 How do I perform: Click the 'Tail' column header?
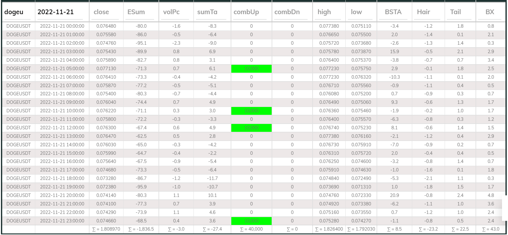click(x=455, y=12)
